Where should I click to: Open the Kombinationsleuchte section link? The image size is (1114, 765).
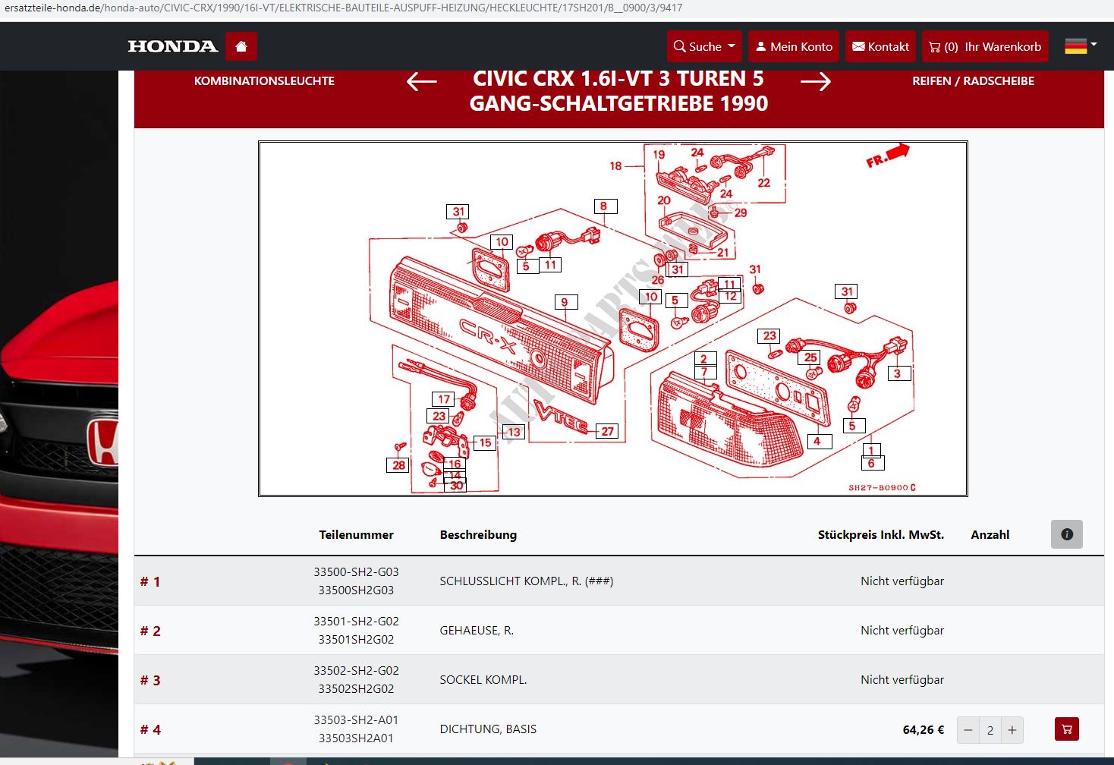point(264,81)
